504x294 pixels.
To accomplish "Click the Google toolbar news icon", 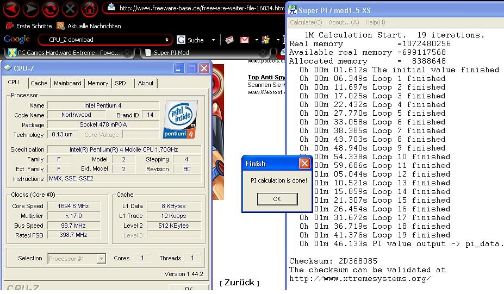I will pyautogui.click(x=229, y=40).
